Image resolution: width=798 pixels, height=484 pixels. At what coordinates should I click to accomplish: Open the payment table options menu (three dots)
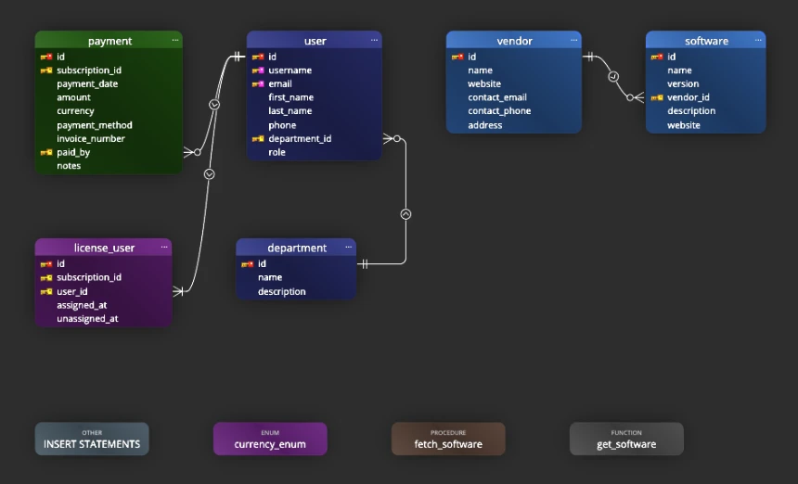(175, 40)
